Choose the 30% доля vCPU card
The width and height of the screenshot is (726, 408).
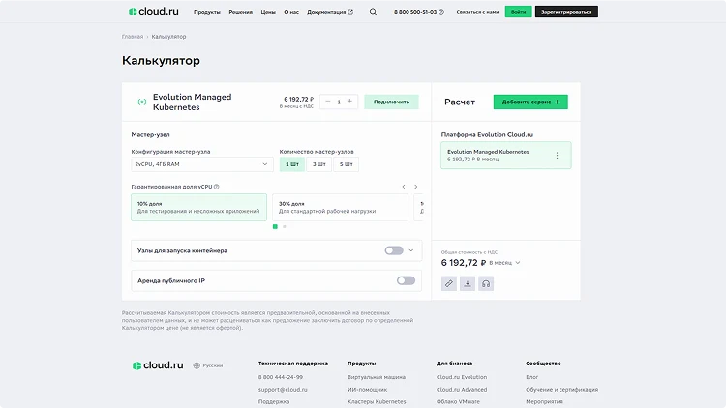(x=340, y=207)
